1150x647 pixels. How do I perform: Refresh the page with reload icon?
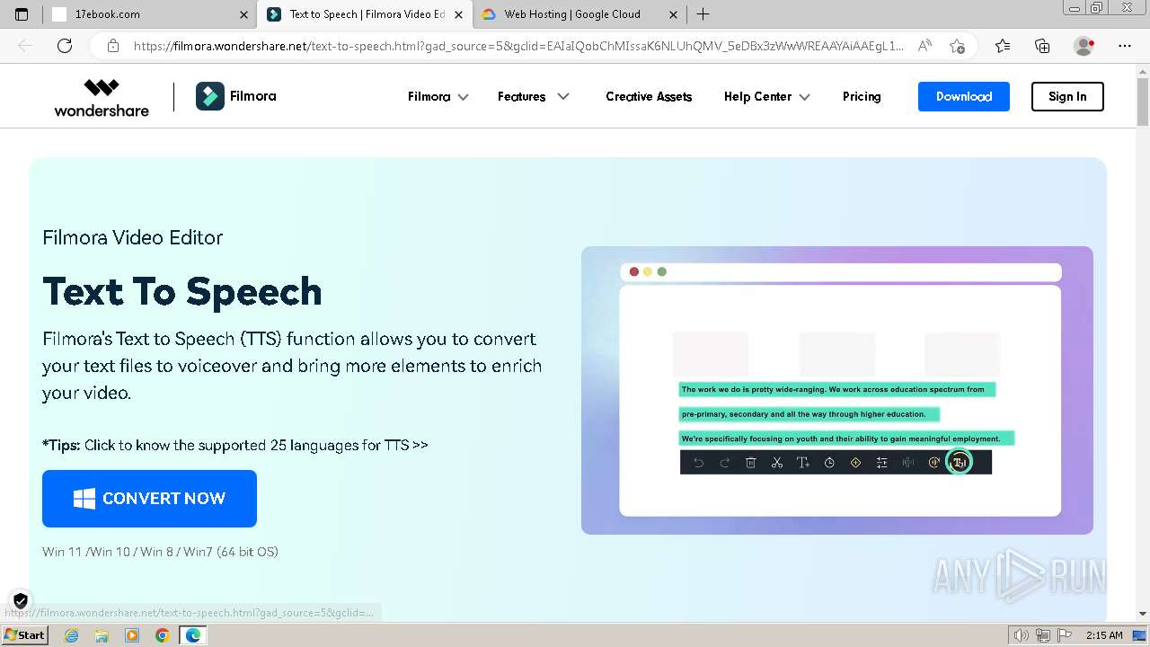65,46
